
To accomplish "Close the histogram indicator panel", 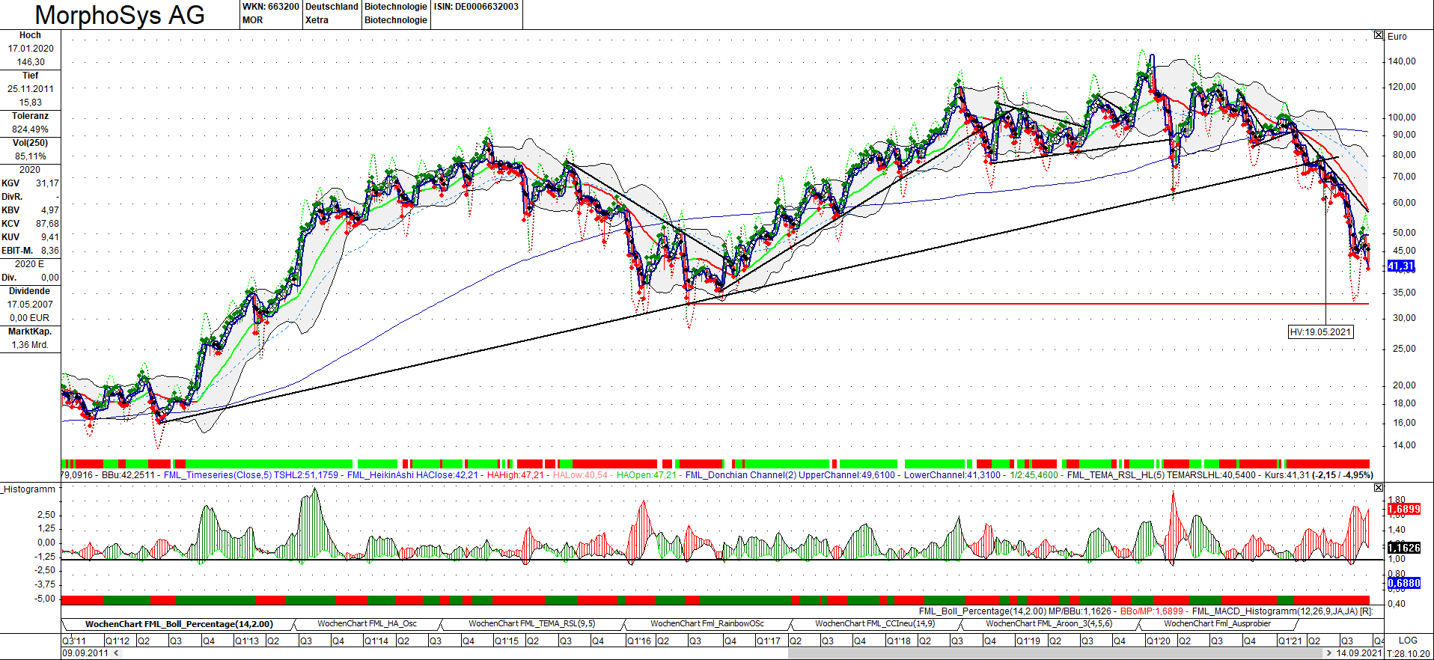I will point(1379,488).
